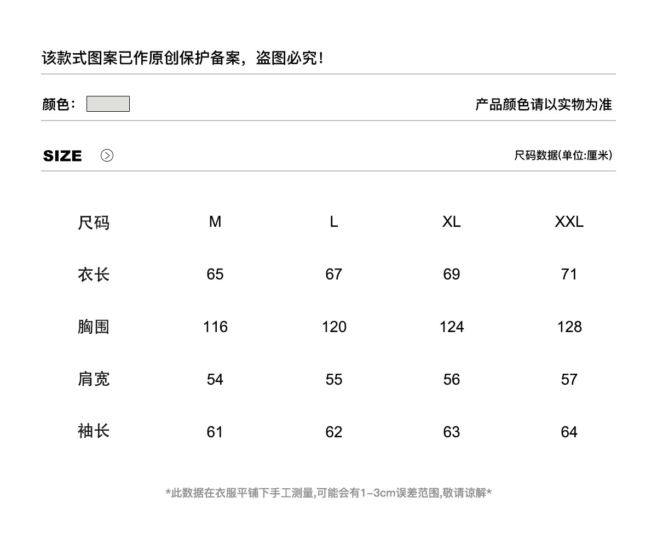Click the 肩宽 value 57
The height and width of the screenshot is (537, 657).
[569, 379]
